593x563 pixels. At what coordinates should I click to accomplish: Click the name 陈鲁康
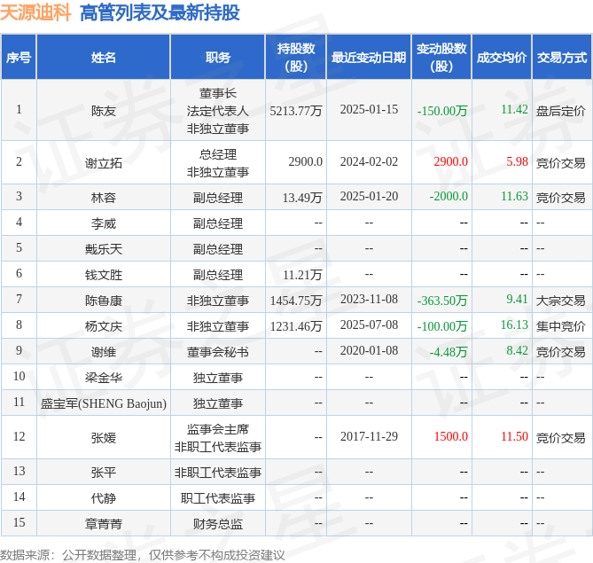click(103, 301)
